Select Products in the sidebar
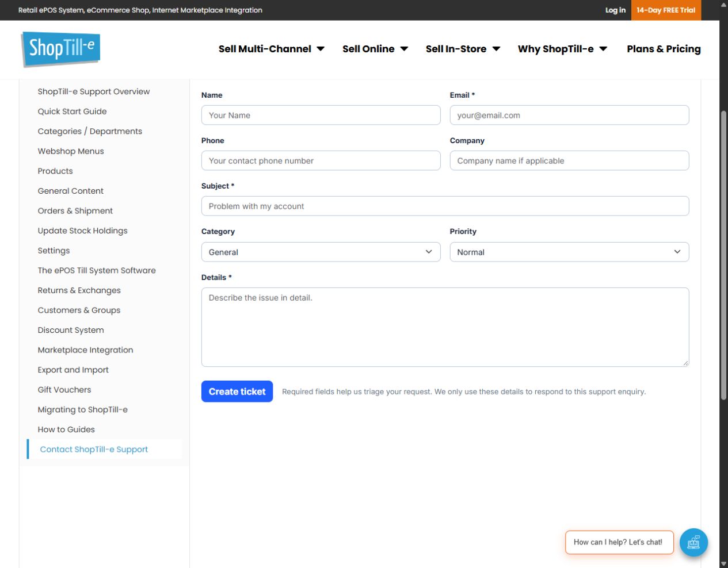728x568 pixels. pos(55,171)
